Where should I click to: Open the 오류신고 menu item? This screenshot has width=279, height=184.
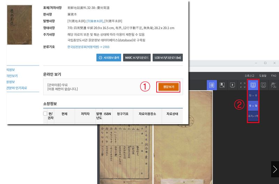click(x=250, y=75)
